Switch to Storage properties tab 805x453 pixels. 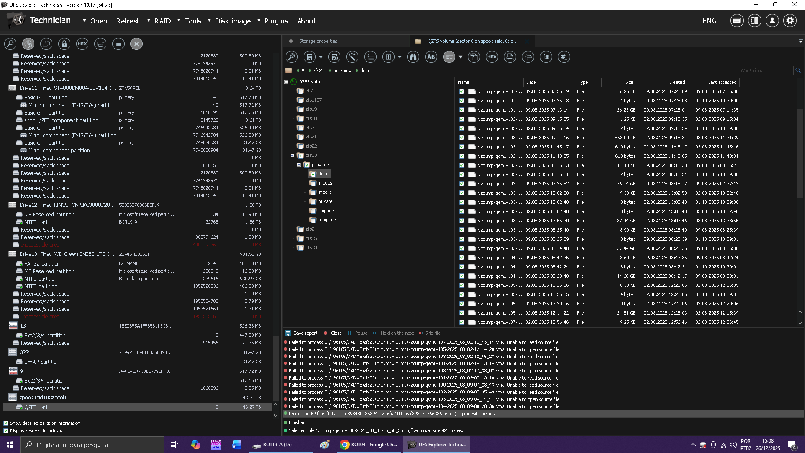(318, 41)
